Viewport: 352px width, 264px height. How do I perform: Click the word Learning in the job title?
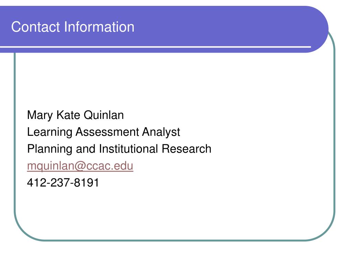pyautogui.click(x=49, y=132)
